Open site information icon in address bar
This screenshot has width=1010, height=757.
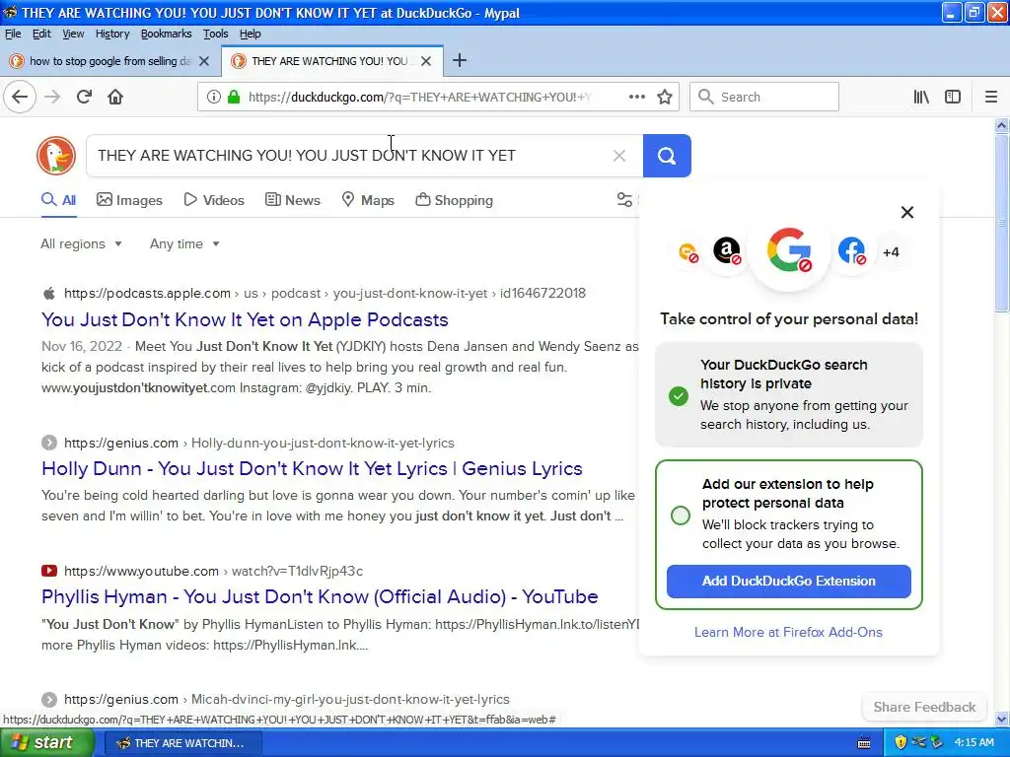[x=213, y=98]
